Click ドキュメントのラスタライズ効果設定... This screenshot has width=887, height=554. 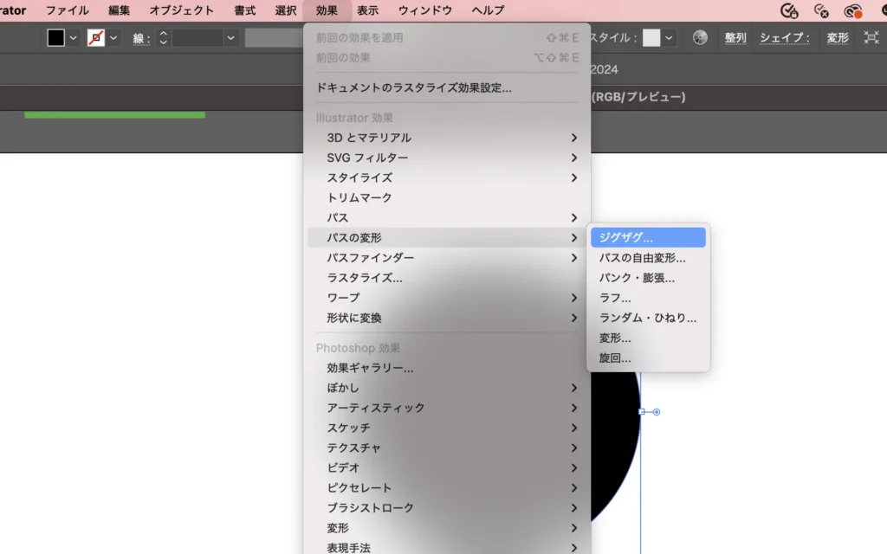pyautogui.click(x=414, y=87)
